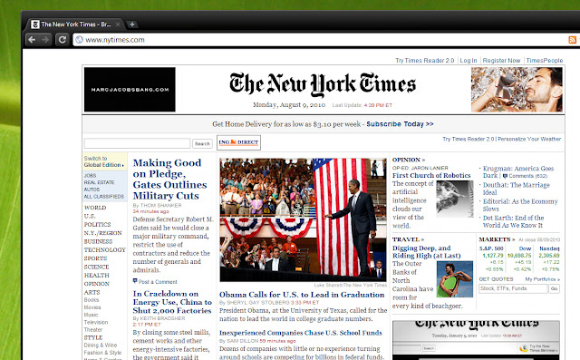
Task: Go to the World section
Action: click(95, 208)
